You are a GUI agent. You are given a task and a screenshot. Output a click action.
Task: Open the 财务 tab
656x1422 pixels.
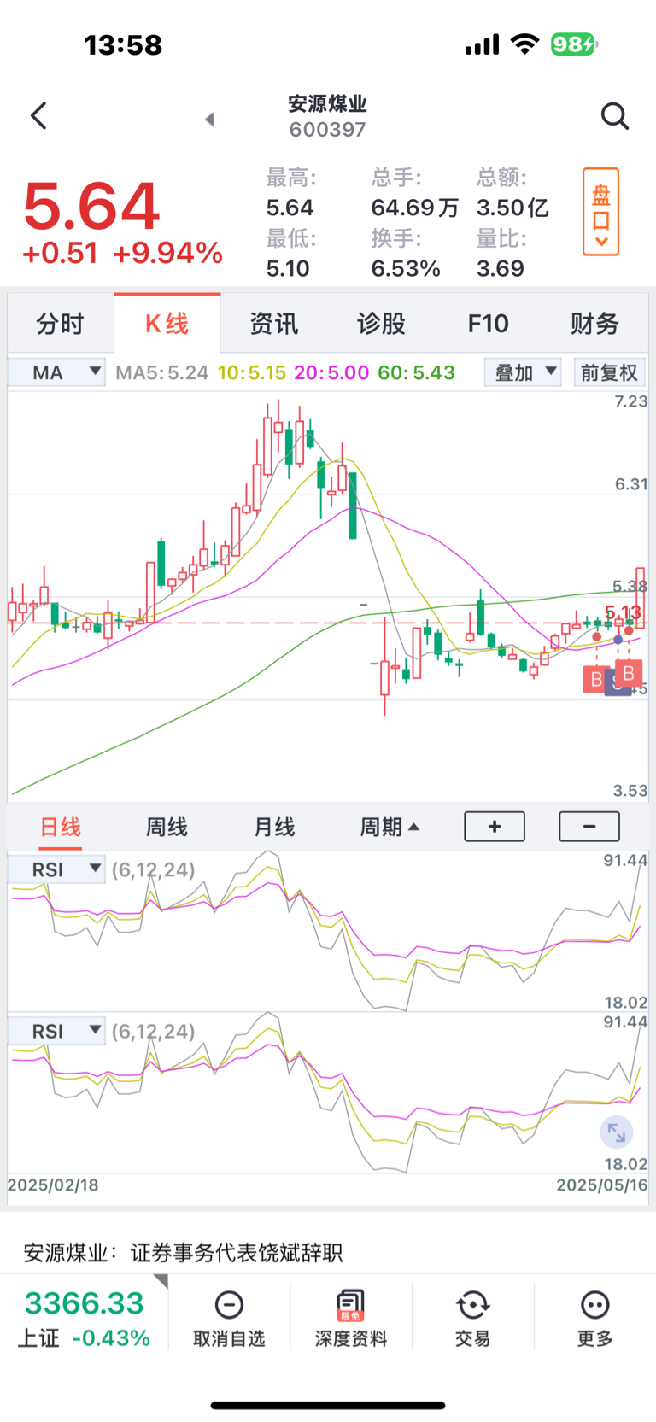(594, 324)
